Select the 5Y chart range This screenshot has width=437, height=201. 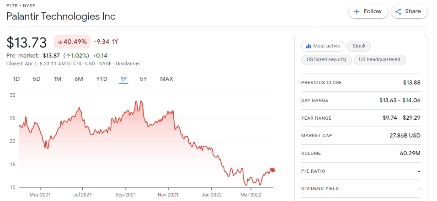point(143,79)
